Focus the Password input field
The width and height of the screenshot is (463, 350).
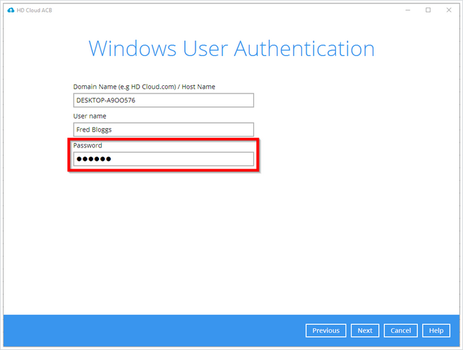click(x=163, y=159)
